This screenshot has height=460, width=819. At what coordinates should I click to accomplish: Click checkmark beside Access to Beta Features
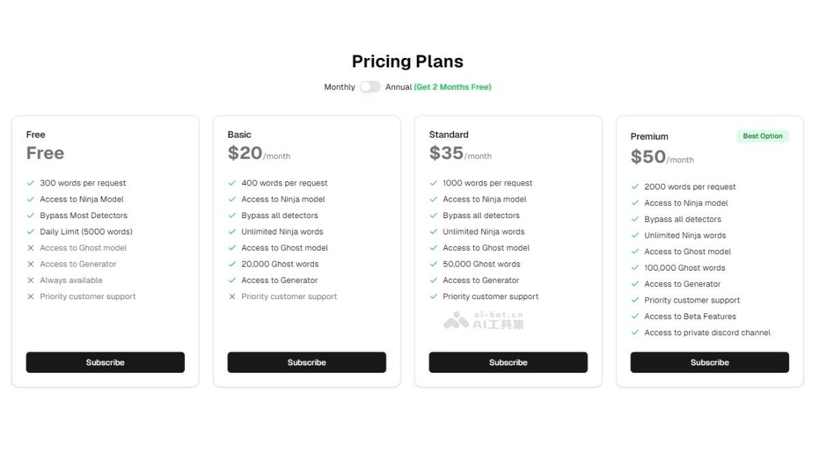635,317
